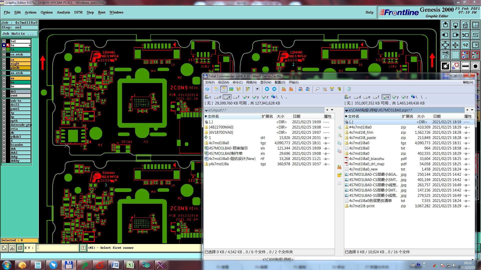Image resolution: width=481 pixels, height=270 pixels.
Task: Toggle visibility checkbox of layer biaozhu
Action: pyautogui.click(x=4, y=145)
